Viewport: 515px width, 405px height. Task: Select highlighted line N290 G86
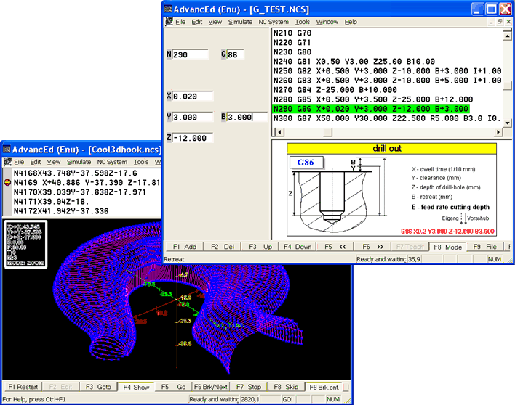tap(371, 109)
